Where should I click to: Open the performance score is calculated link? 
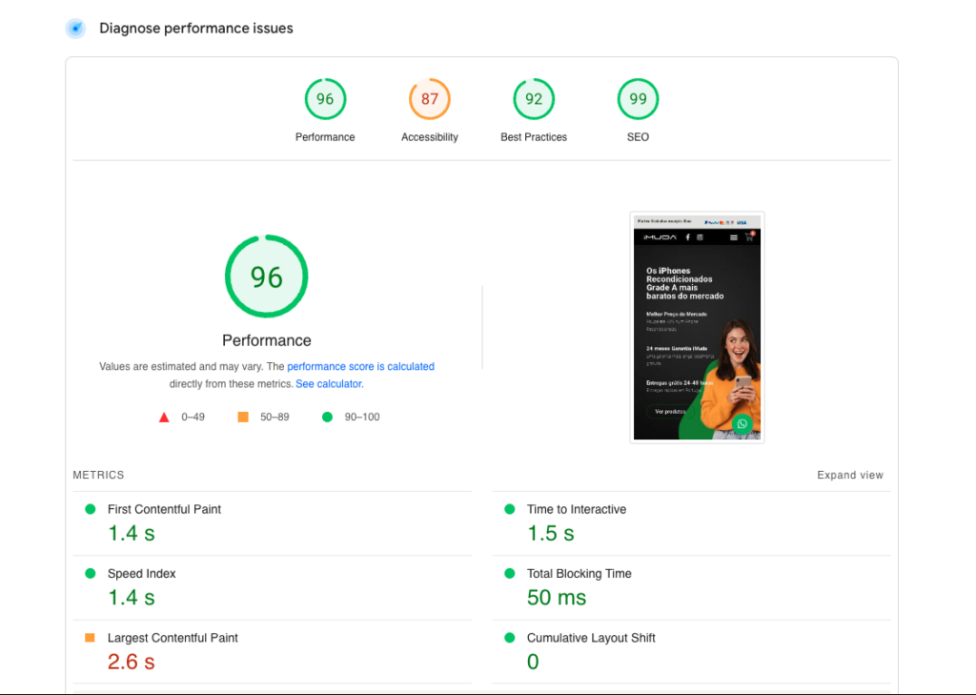click(x=360, y=366)
